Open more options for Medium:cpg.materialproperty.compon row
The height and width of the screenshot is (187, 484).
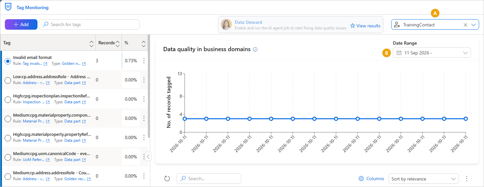click(144, 118)
